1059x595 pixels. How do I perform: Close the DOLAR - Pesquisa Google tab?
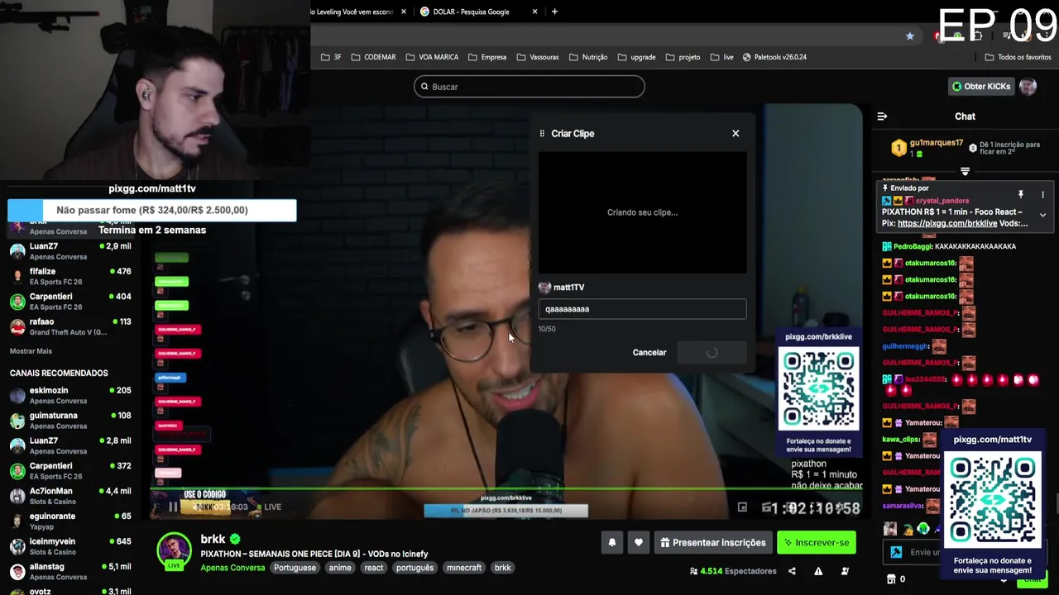(x=534, y=12)
